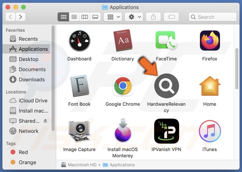
Task: Open the Dashboard app icon
Action: point(79,41)
